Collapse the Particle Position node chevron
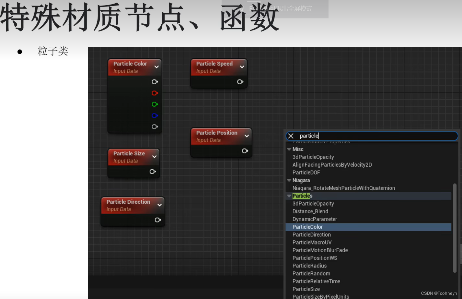462x299 pixels. 247,136
